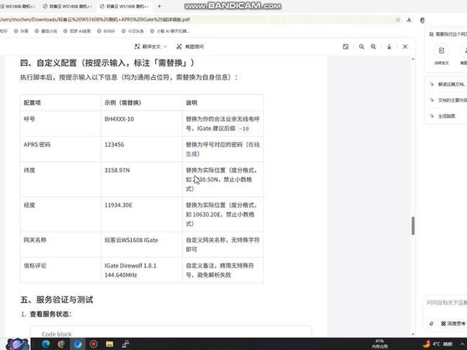Select the 生成脑图 suggestion
Viewport: 467px width, 350px height.
click(443, 116)
